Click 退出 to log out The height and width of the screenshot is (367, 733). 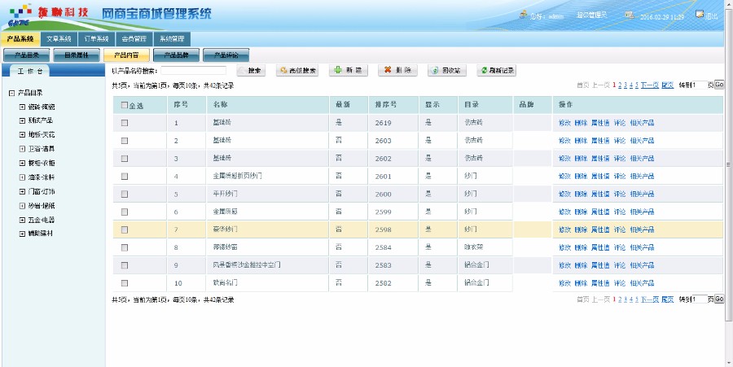[712, 16]
